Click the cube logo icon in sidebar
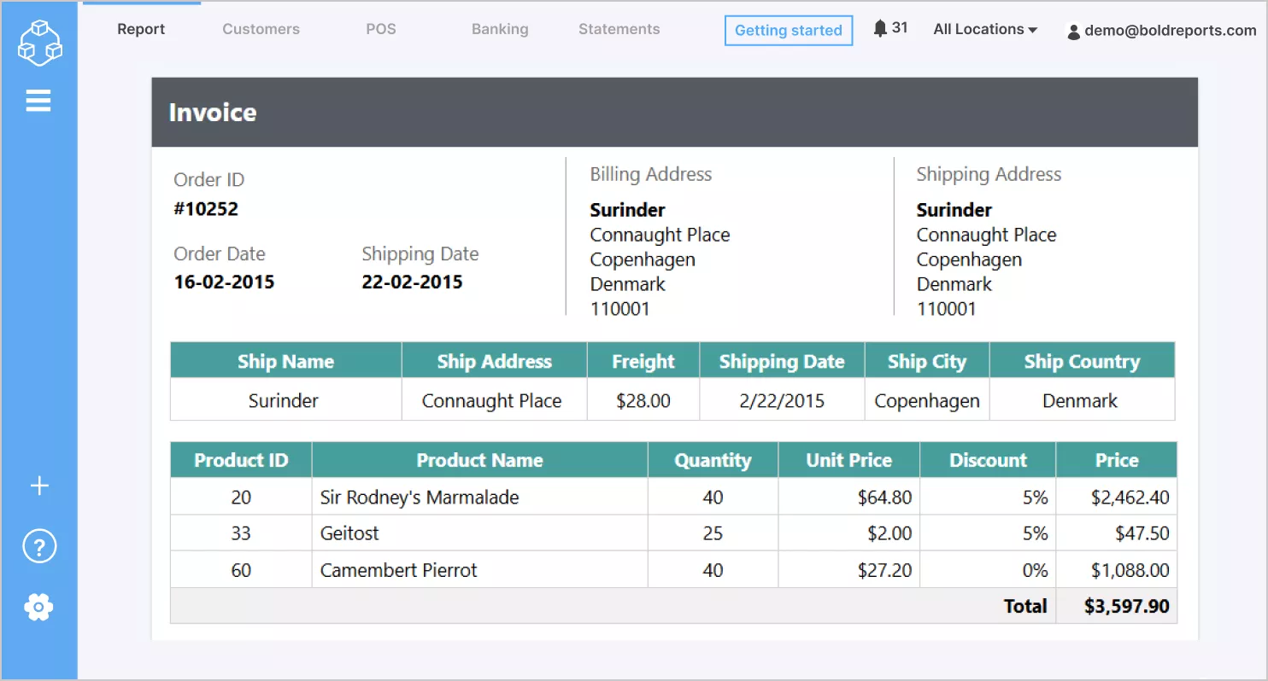Viewport: 1268px width, 681px height. tap(39, 42)
